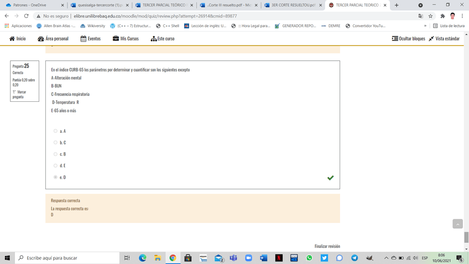Reload the page with refresh icon
469x264 pixels.
click(27, 16)
